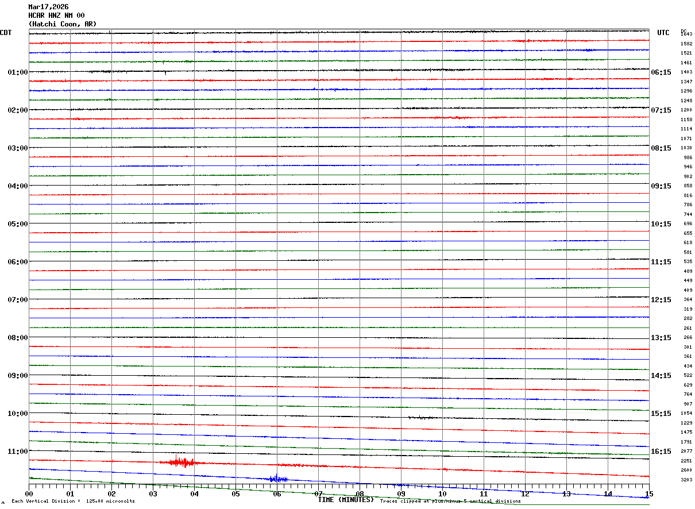
Task: Click the 15 minute axis tick label
Action: click(x=649, y=494)
